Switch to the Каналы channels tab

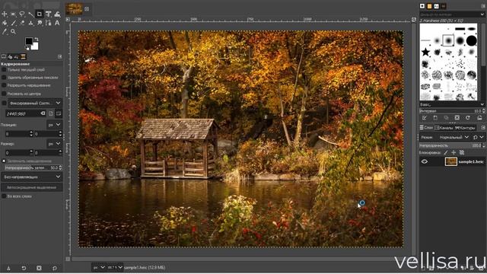(444, 128)
